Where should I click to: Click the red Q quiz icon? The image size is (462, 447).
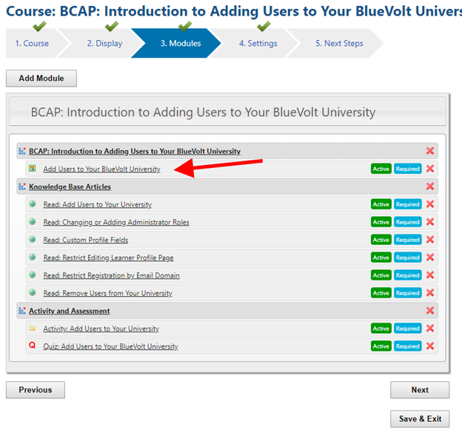(x=33, y=345)
